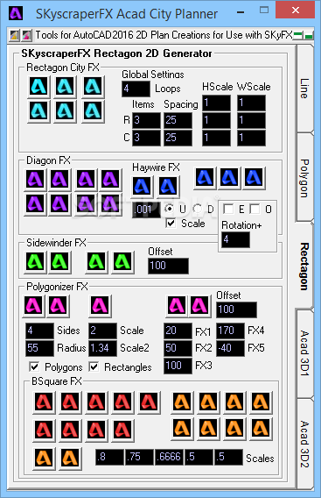Viewport: 321px width, 498px height.
Task: Click second toolbar icon left of Tools for AutoCAD text
Action: [26, 35]
